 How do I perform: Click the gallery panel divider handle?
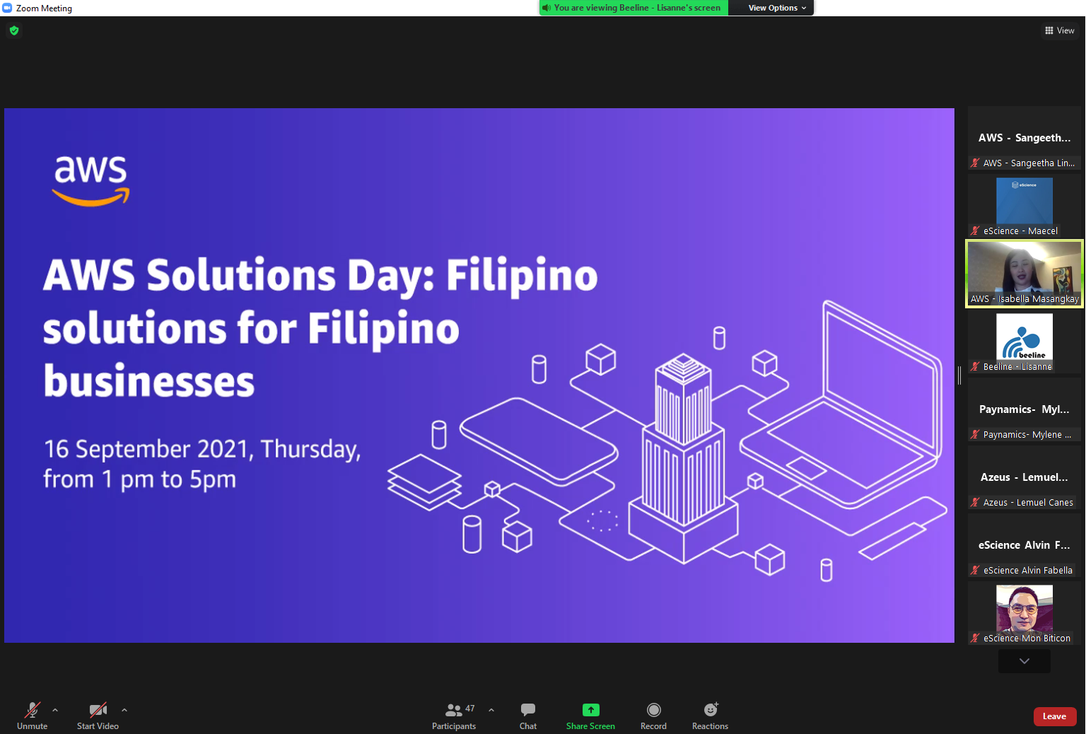[959, 375]
